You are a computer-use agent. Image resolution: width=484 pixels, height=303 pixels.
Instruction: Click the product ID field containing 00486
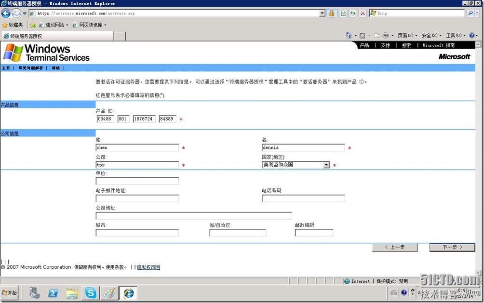(x=105, y=119)
